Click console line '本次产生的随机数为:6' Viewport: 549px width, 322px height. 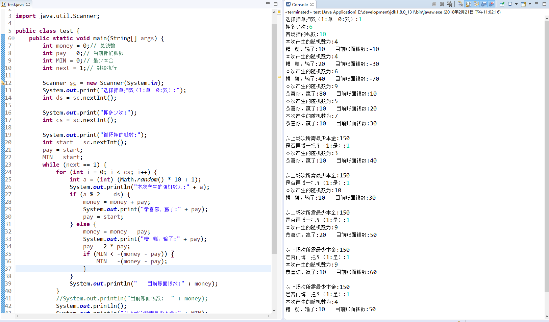[311, 71]
